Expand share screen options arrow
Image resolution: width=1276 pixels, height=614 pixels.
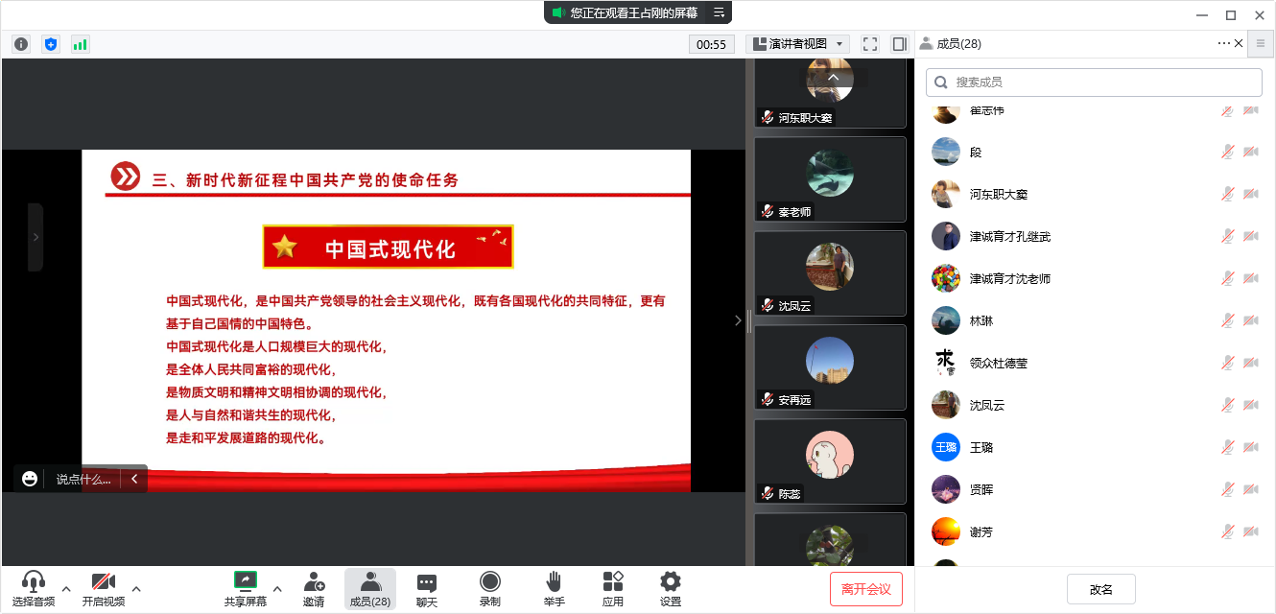(277, 588)
